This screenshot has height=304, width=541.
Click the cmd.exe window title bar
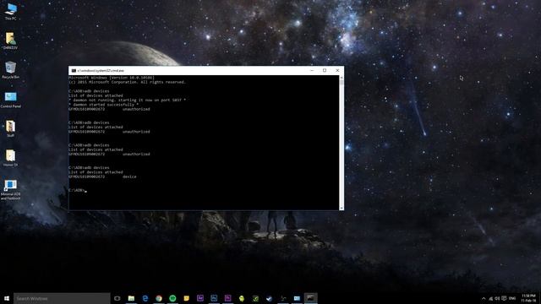(x=189, y=70)
